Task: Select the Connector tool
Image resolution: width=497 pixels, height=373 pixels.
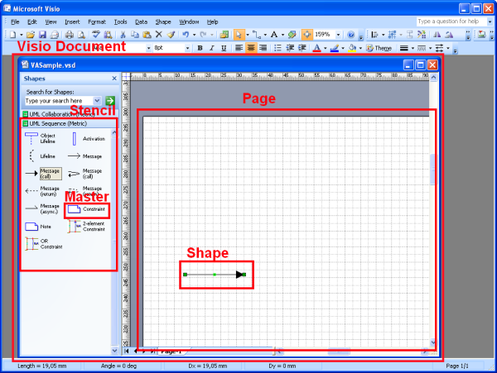Action: coord(257,35)
